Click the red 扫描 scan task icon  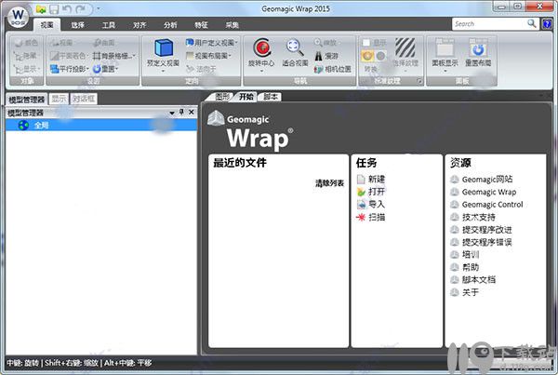361,217
